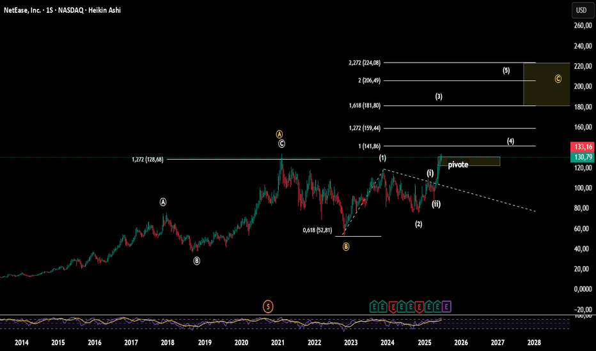Click the 2021 label on time axis

278,343
